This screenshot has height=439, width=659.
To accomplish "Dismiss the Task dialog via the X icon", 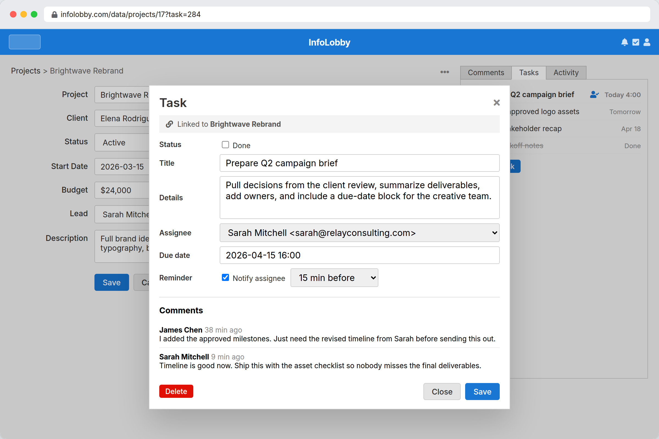I will tap(496, 103).
